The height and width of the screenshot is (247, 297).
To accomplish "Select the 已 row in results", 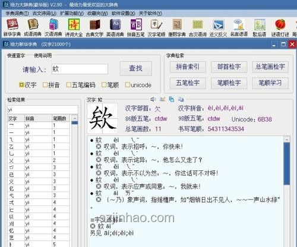I will [x=39, y=175].
